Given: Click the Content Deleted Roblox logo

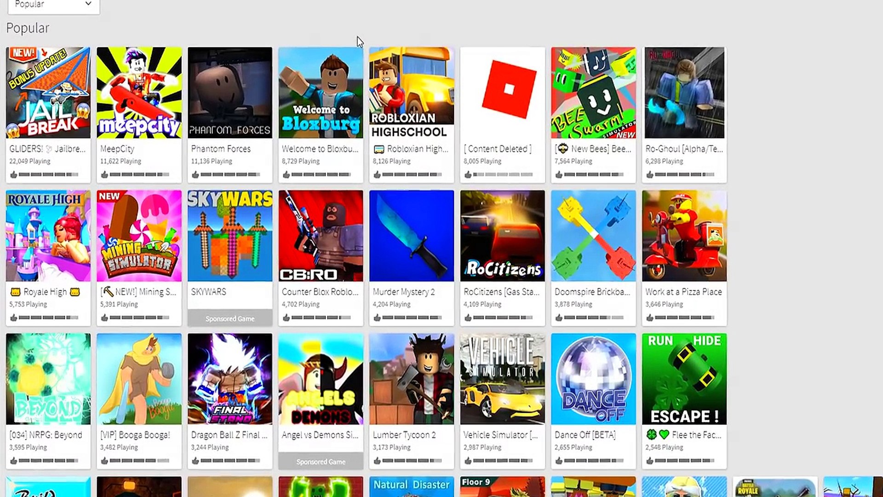Looking at the screenshot, I should click(x=509, y=89).
